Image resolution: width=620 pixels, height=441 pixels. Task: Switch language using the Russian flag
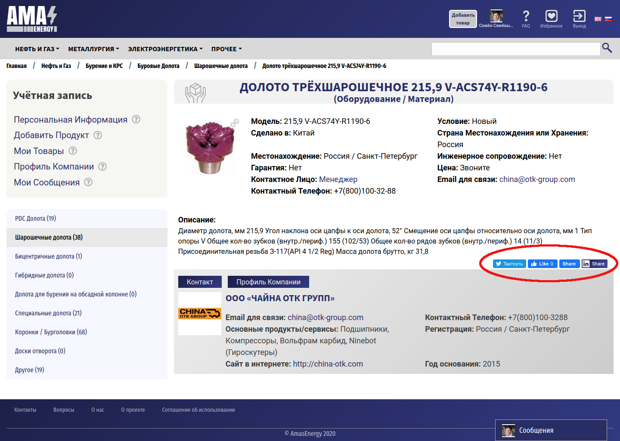(608, 19)
